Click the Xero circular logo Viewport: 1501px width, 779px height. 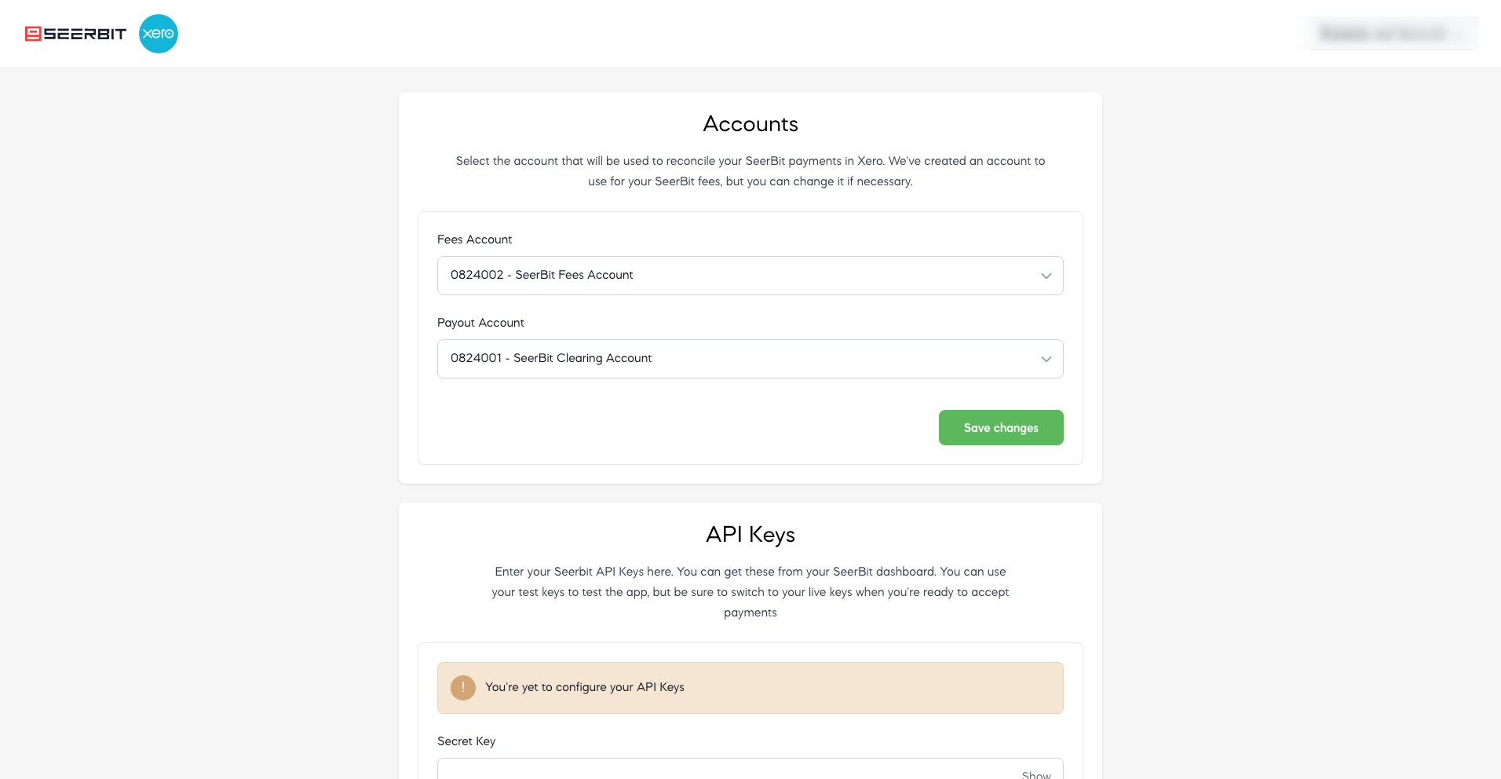[x=158, y=34]
